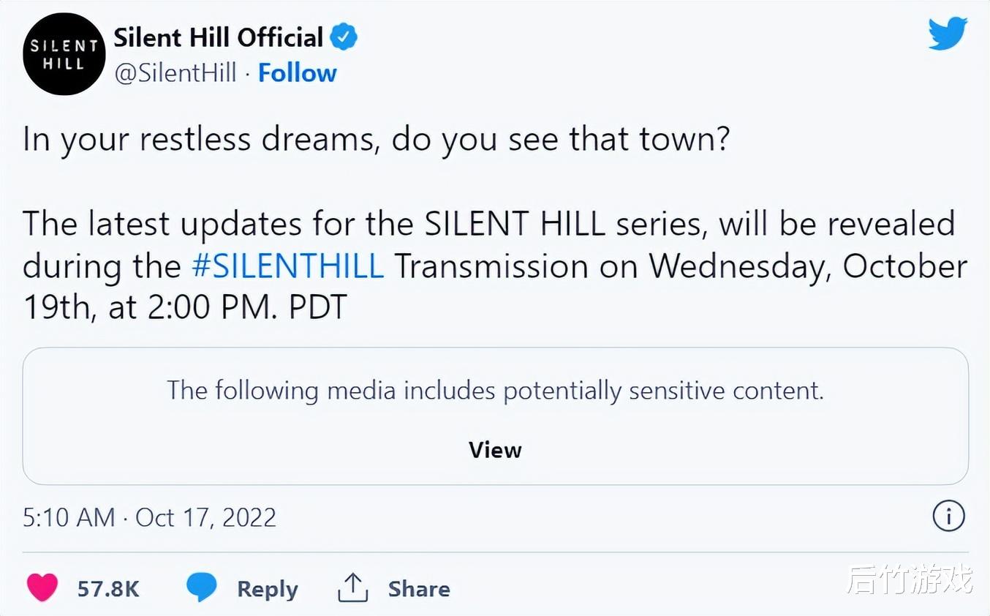Screen dimensions: 990x616
Task: Open the 5:10 AM Oct 17, 2022 timestamp
Action: [149, 518]
